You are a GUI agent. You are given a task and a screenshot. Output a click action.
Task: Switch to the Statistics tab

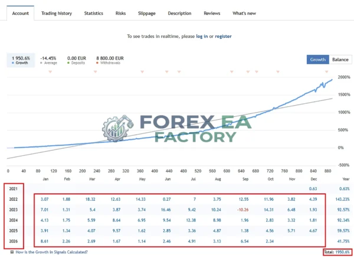pos(93,14)
